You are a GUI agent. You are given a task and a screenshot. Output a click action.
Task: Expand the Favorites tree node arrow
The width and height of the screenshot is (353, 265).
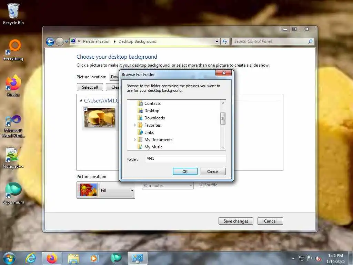(x=135, y=125)
